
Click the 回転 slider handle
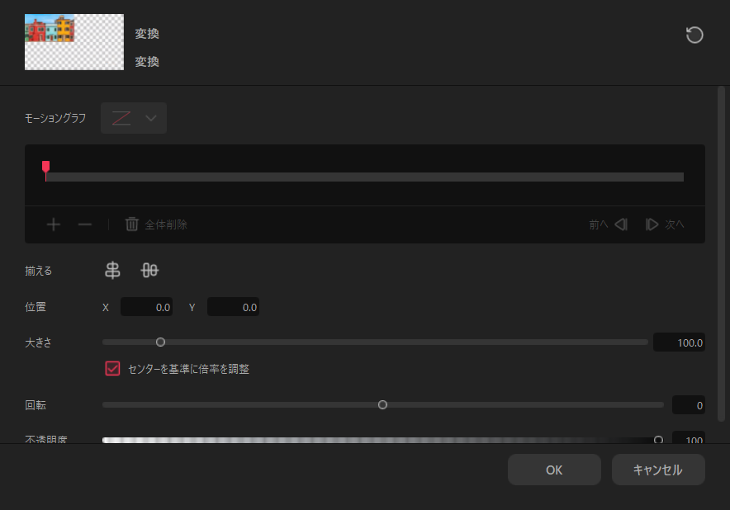click(382, 405)
